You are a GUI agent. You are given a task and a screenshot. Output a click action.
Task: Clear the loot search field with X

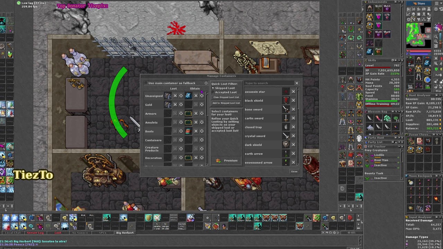(297, 83)
